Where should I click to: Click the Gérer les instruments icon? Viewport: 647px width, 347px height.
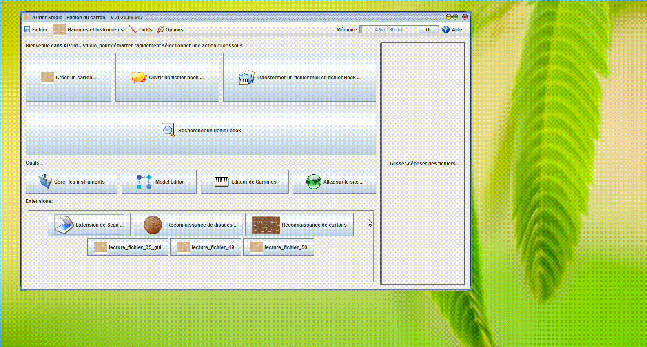click(45, 181)
